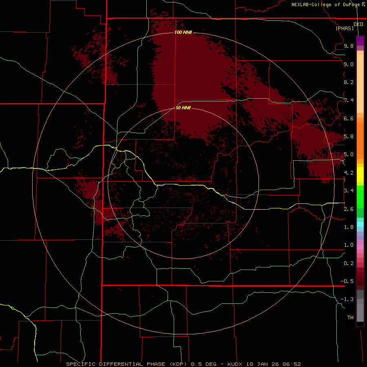Viewport: 367px width, 367px height.
Task: Click the 1.0 value on the color scale
Action: tap(349, 245)
